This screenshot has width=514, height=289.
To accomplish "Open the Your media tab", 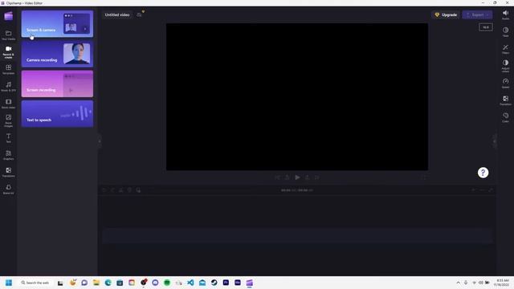I will click(x=9, y=35).
